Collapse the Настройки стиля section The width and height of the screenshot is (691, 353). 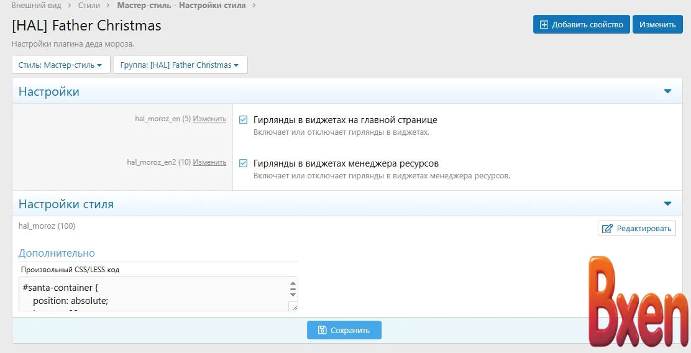click(x=667, y=204)
